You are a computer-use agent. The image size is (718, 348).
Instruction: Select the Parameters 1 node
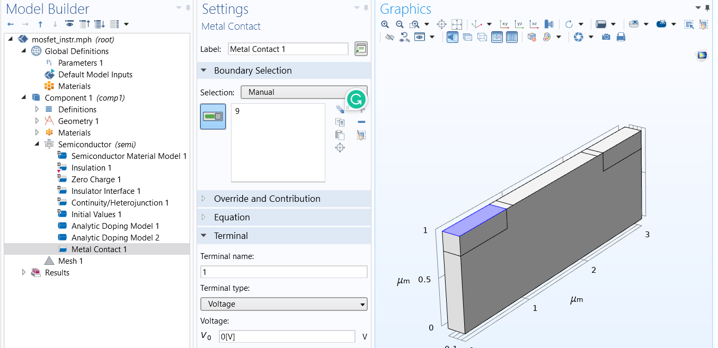[81, 63]
